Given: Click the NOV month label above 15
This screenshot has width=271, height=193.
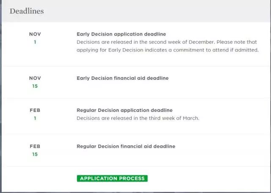Looking at the screenshot, I should (x=35, y=78).
